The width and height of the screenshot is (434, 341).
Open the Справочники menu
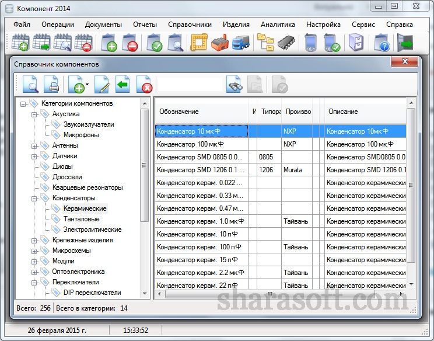pyautogui.click(x=190, y=25)
